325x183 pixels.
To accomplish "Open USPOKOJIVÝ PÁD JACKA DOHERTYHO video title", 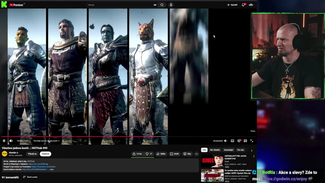I will (235, 157).
